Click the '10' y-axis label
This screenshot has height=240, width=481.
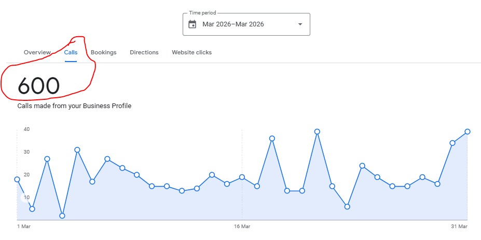[x=26, y=197]
